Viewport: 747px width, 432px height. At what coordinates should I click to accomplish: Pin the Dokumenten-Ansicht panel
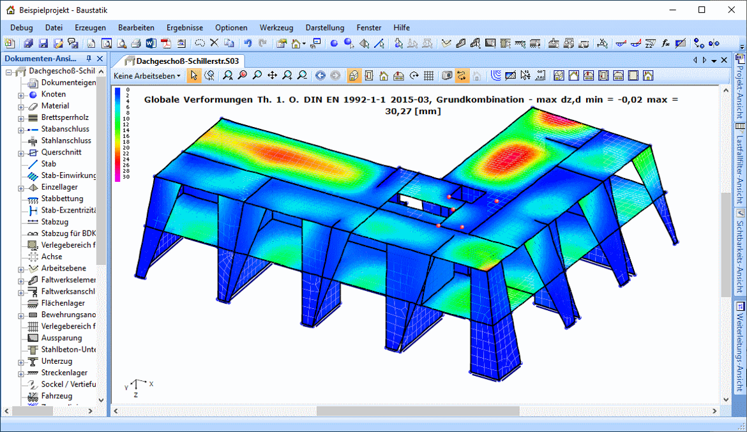click(89, 59)
